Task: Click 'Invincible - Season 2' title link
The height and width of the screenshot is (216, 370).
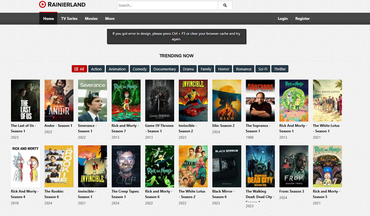Action: click(x=188, y=128)
